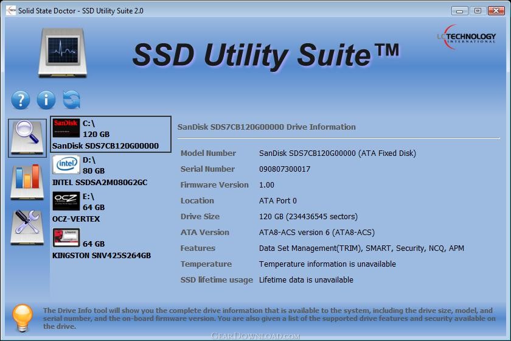511x341 pixels.
Task: Click the Data Set Management features value
Action: (x=361, y=248)
